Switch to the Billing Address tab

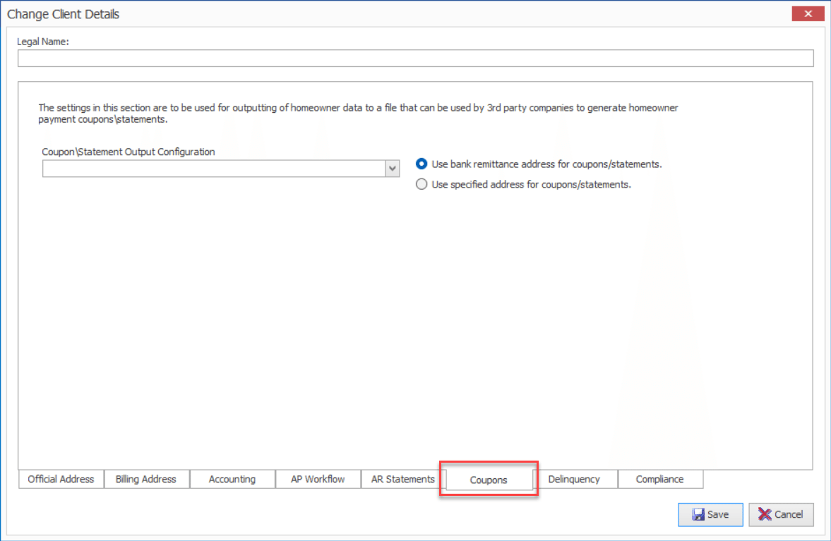pyautogui.click(x=146, y=479)
